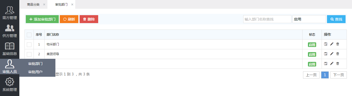Image resolution: width=352 pixels, height=96 pixels.
Task: Switch to the 商品分类 tab
Action: pos(33,5)
